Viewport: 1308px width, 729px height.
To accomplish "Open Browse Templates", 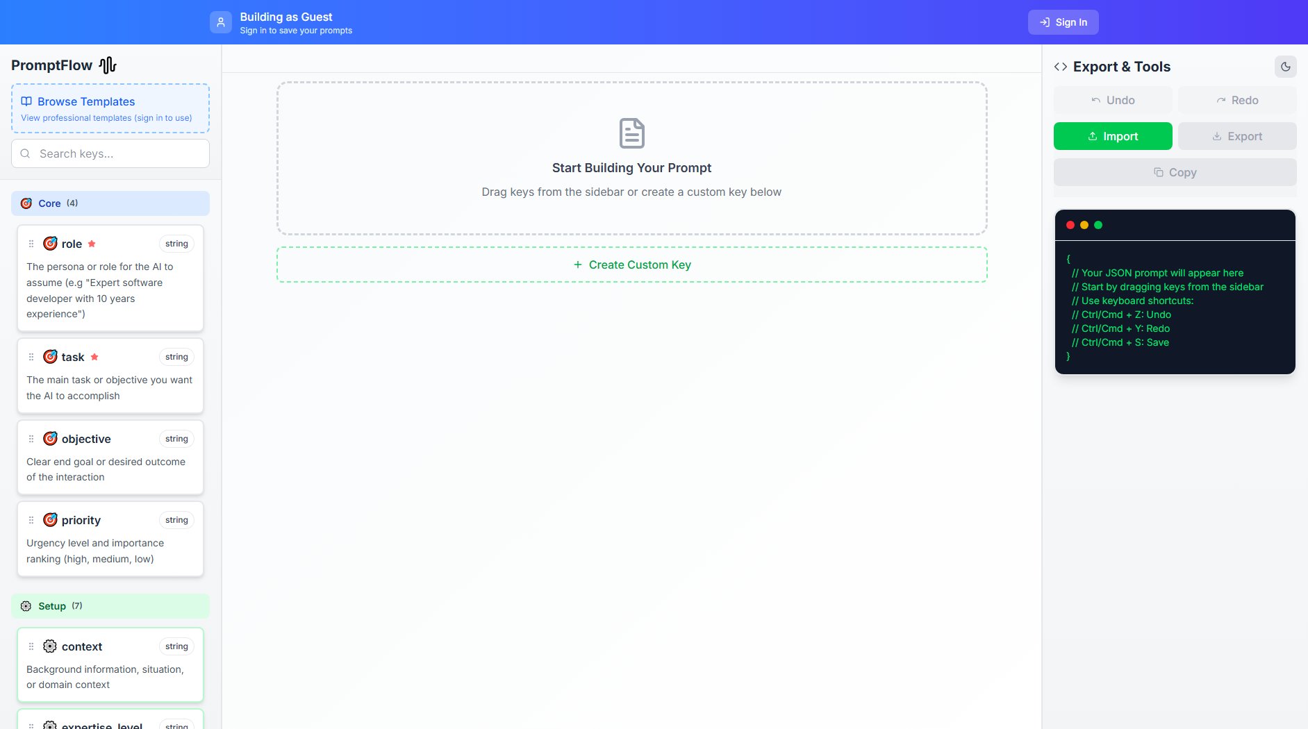I will pyautogui.click(x=110, y=108).
